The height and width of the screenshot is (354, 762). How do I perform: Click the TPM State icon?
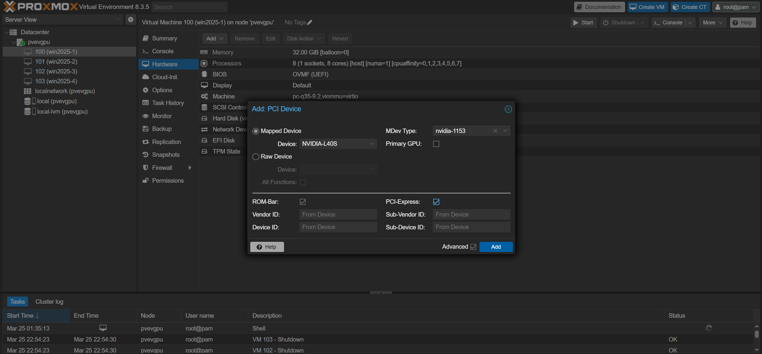click(x=204, y=151)
